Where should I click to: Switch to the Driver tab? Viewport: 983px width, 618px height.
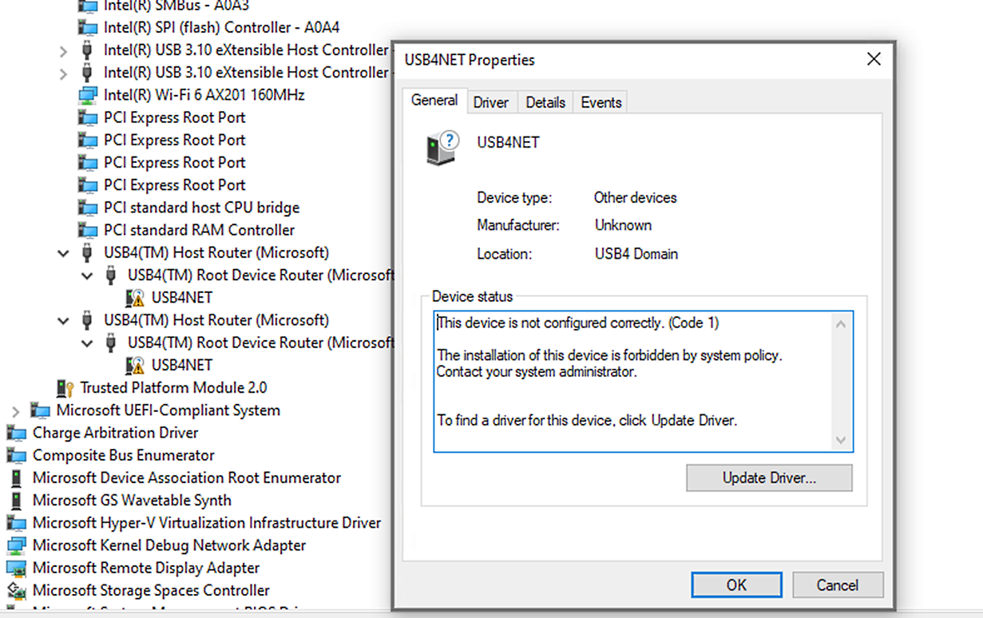tap(490, 102)
